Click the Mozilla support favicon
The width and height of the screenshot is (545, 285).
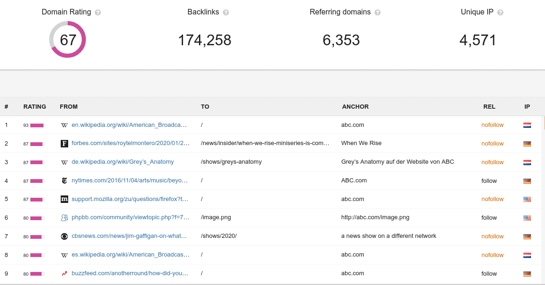pyautogui.click(x=64, y=199)
